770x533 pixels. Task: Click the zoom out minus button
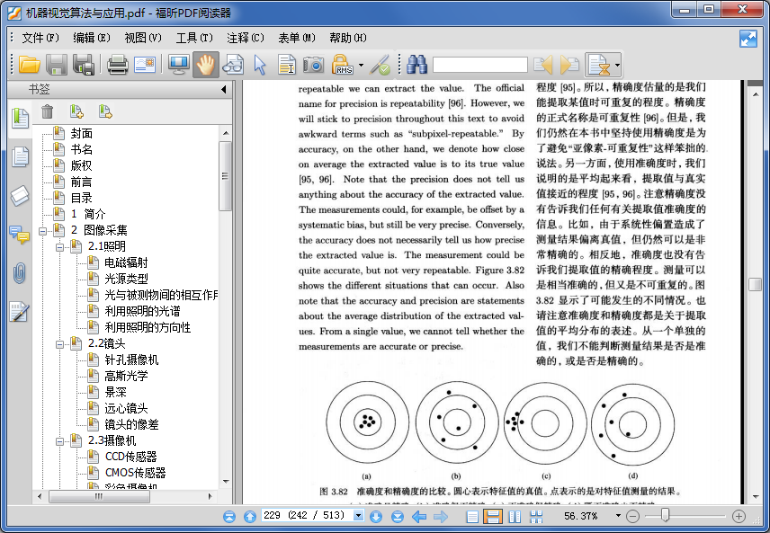pos(632,516)
